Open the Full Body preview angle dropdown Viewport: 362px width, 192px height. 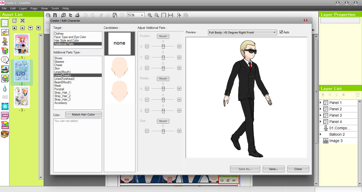[x=274, y=32]
